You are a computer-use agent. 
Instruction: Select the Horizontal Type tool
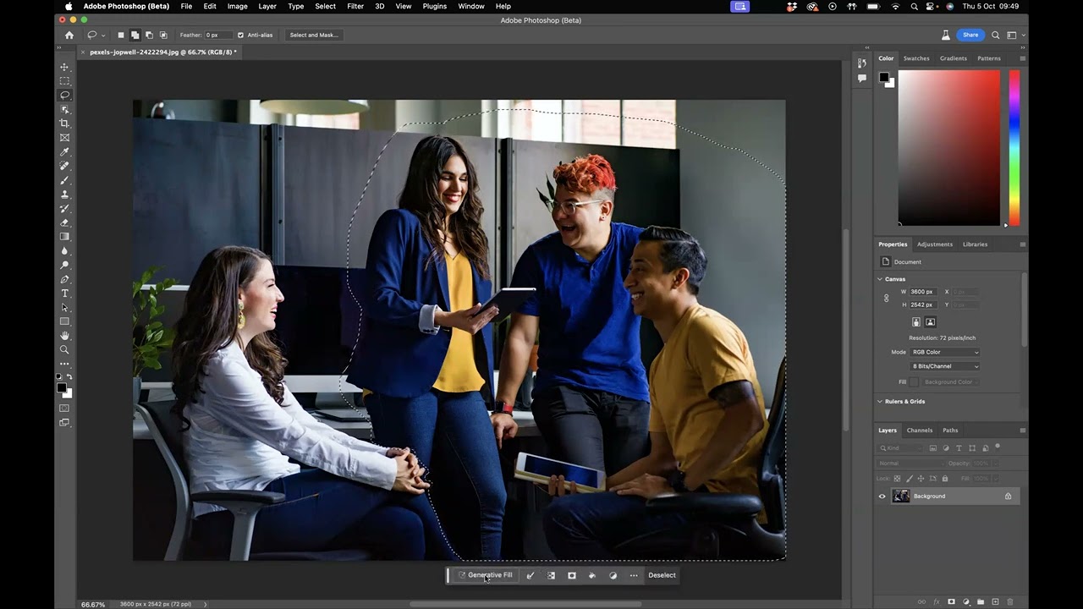[64, 294]
